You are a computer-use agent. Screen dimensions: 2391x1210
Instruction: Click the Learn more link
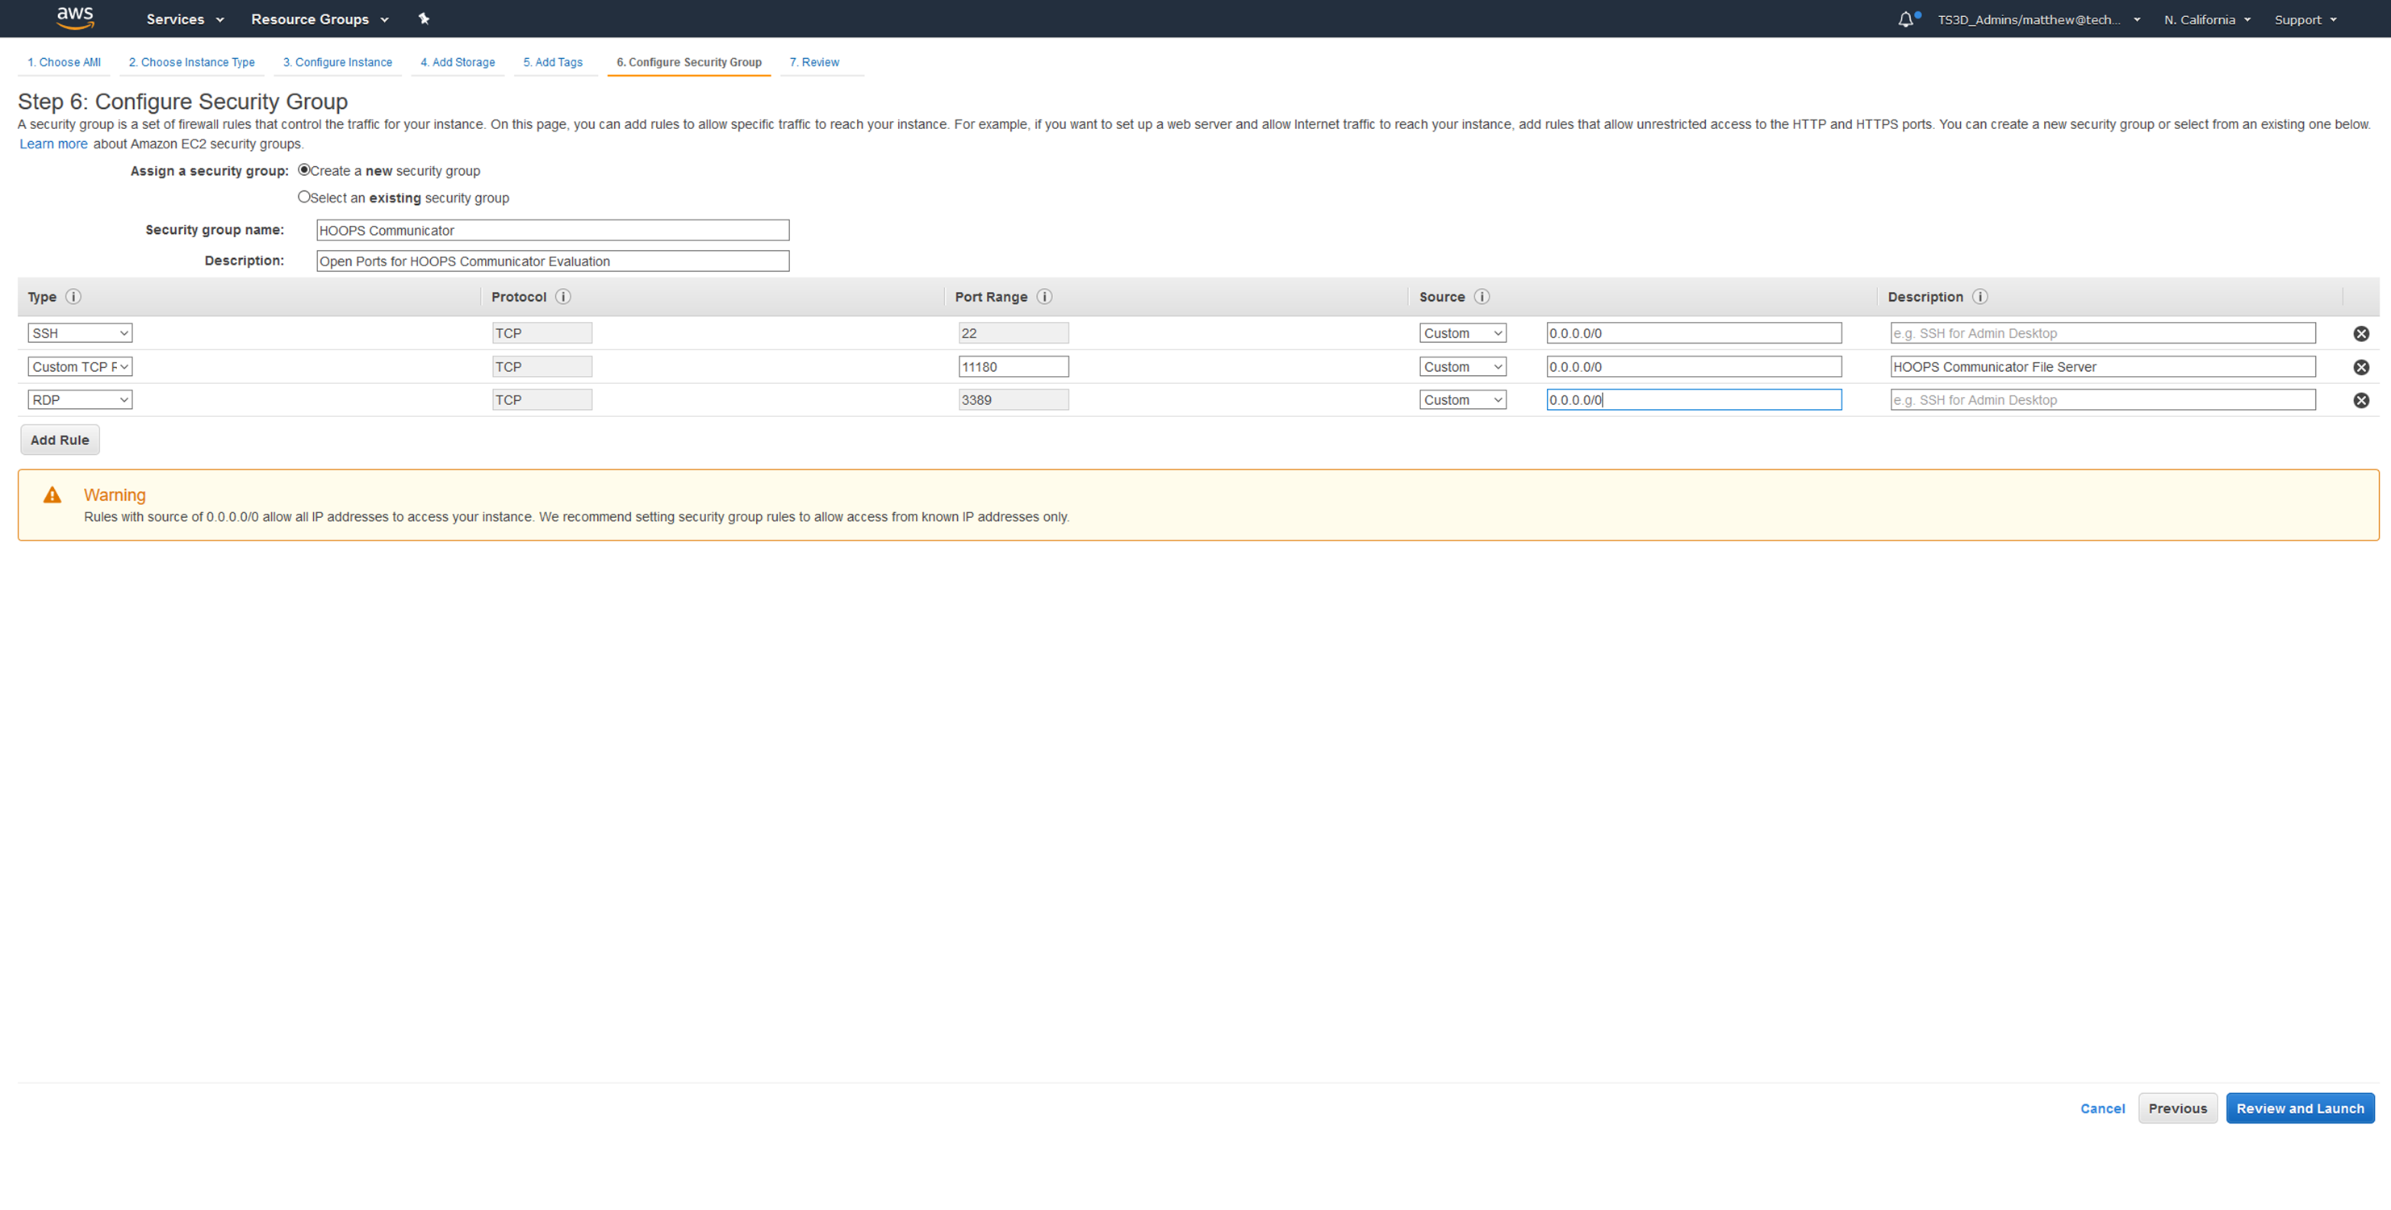[53, 143]
